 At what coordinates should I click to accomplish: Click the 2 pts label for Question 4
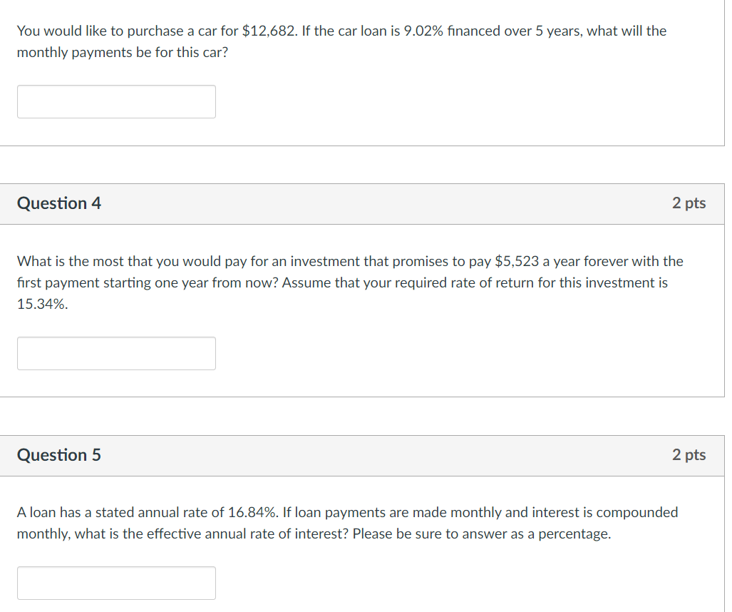[x=689, y=203]
